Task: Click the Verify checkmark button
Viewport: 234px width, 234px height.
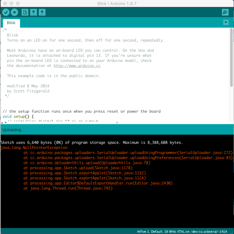Action: pos(6,12)
